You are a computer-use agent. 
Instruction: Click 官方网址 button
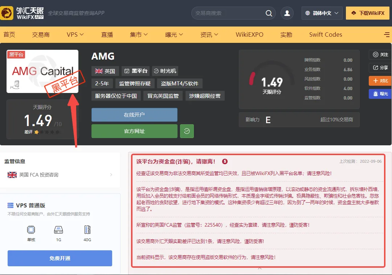point(135,131)
